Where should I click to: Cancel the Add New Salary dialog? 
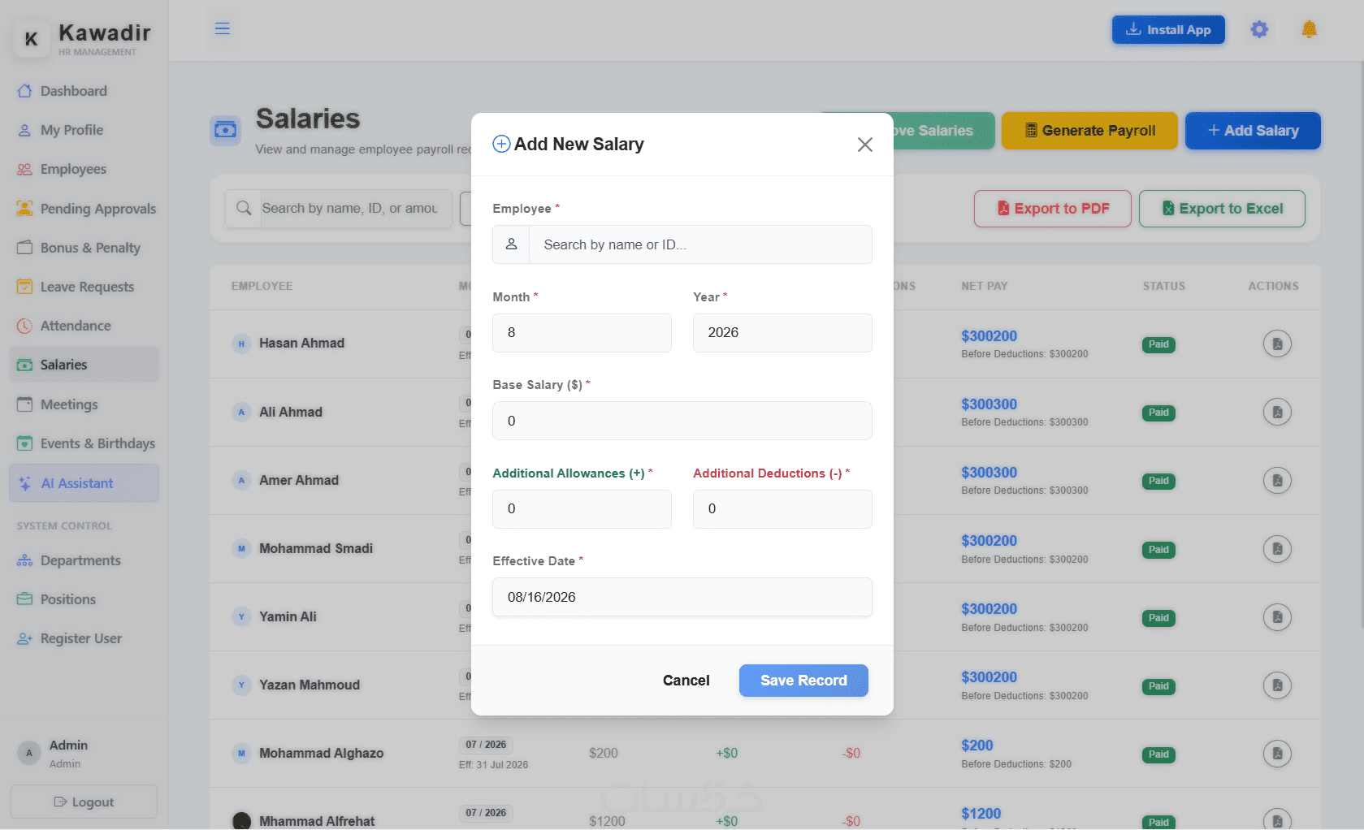click(686, 681)
